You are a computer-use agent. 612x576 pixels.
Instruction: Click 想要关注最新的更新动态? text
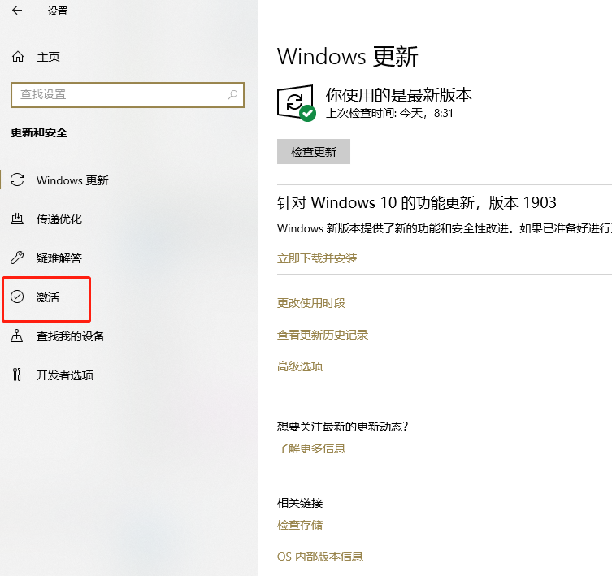tap(343, 427)
